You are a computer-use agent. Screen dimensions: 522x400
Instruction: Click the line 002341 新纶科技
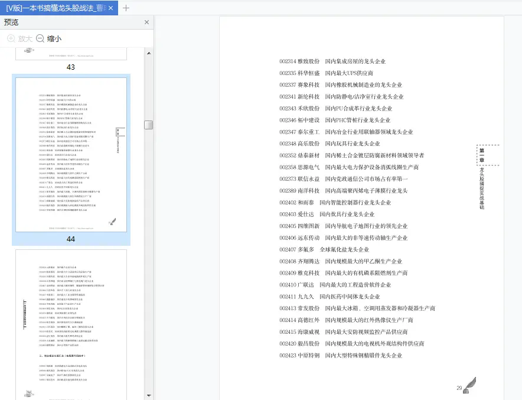(x=341, y=96)
